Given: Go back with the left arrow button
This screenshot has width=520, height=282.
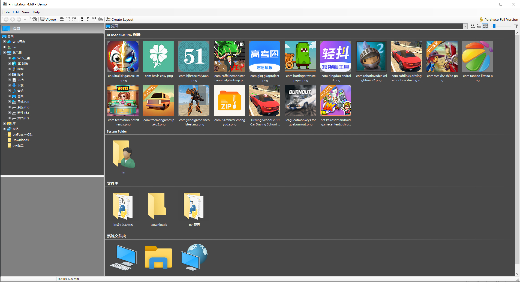Looking at the screenshot, I should tap(6, 19).
